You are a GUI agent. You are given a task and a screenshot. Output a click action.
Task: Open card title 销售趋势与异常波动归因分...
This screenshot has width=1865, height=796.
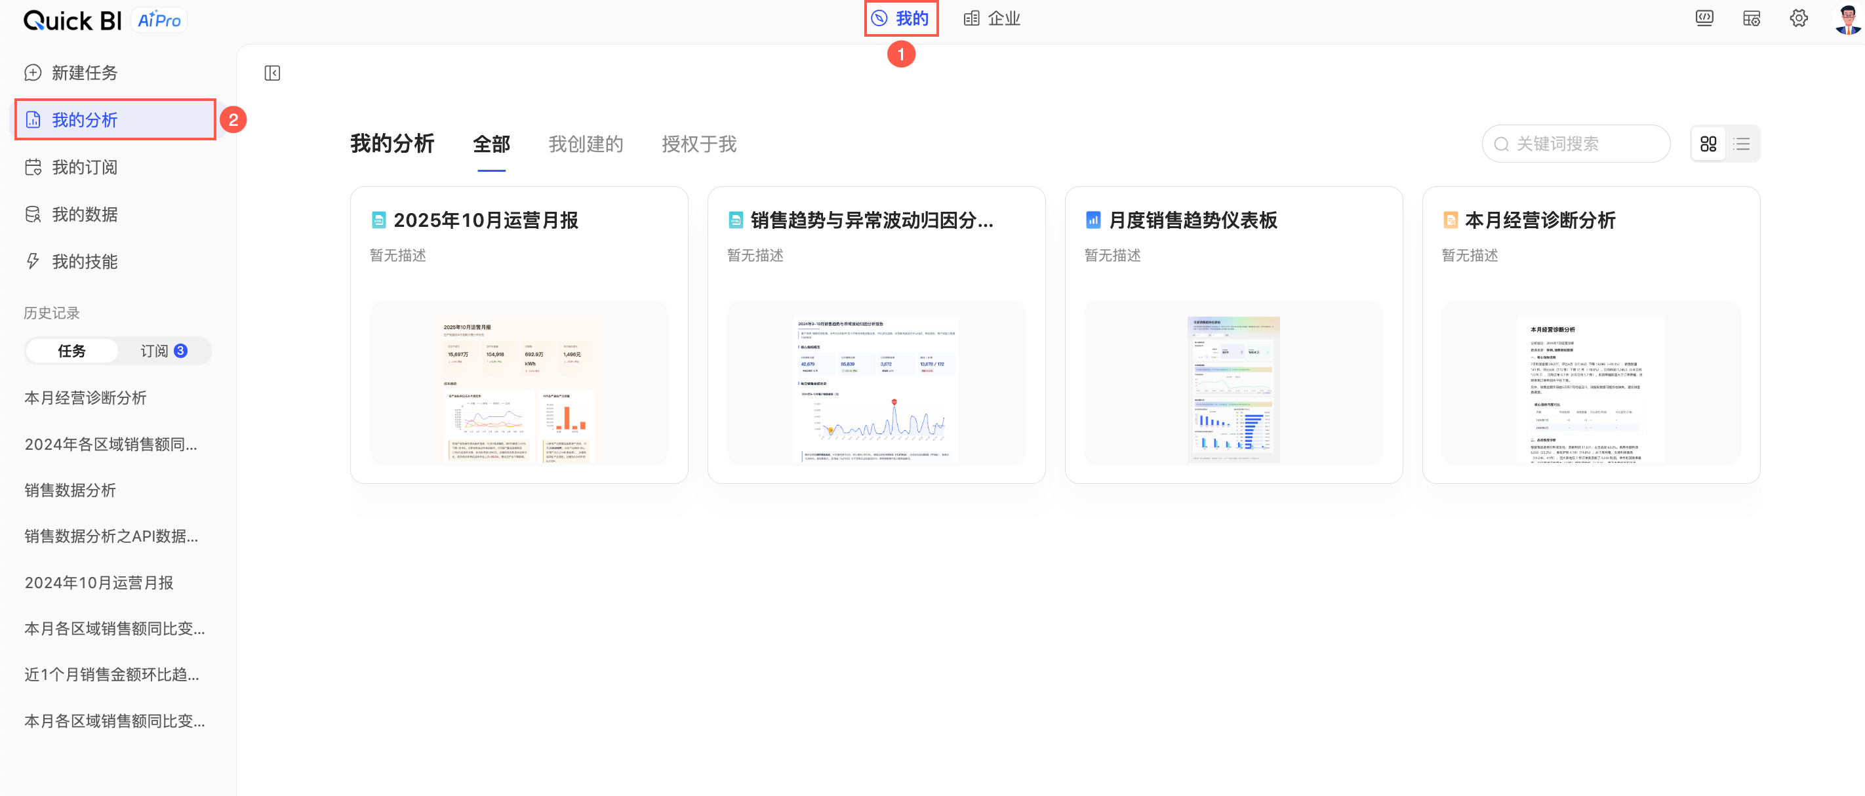(872, 220)
